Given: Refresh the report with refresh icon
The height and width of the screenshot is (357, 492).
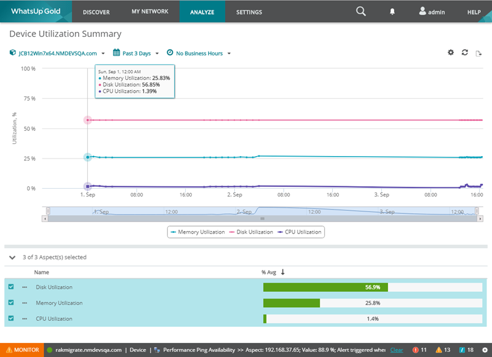Looking at the screenshot, I should 465,53.
